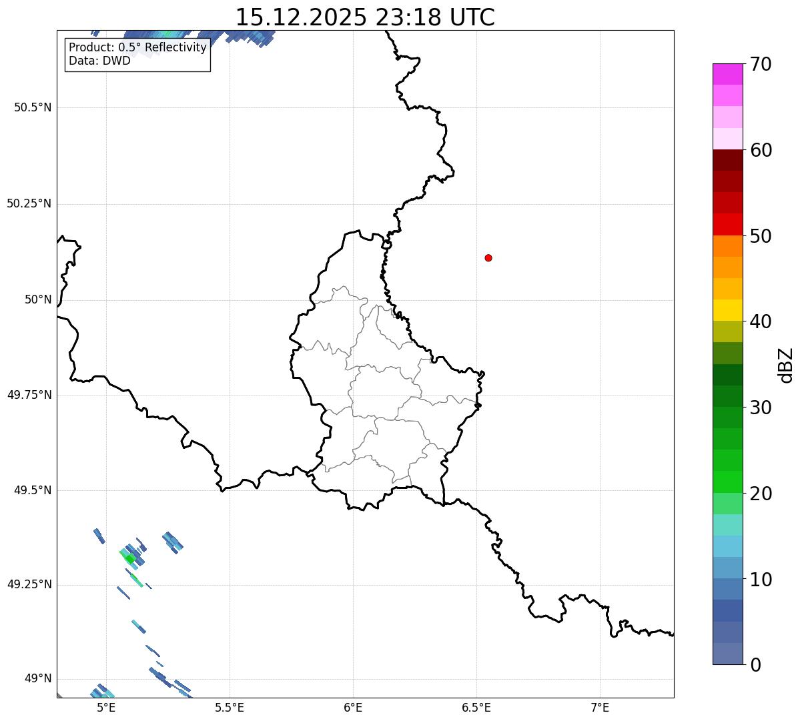This screenshot has width=802, height=721.
Task: Click the latitude label 49.75°N
Action: [x=29, y=395]
